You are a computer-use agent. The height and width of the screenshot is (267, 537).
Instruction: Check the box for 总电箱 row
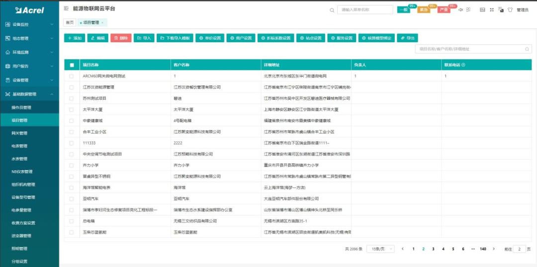tap(72, 221)
